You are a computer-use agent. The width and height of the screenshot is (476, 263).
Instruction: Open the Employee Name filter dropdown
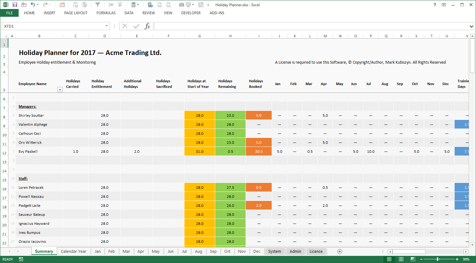(x=60, y=90)
